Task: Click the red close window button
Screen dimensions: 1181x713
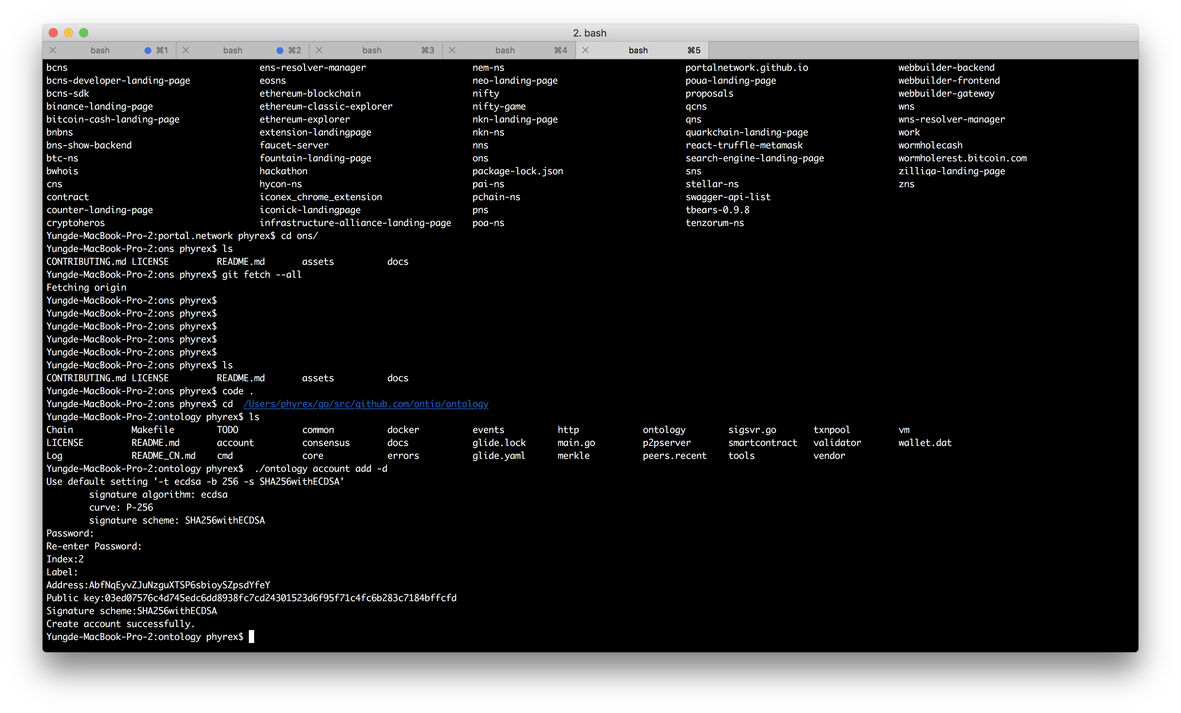Action: tap(54, 33)
